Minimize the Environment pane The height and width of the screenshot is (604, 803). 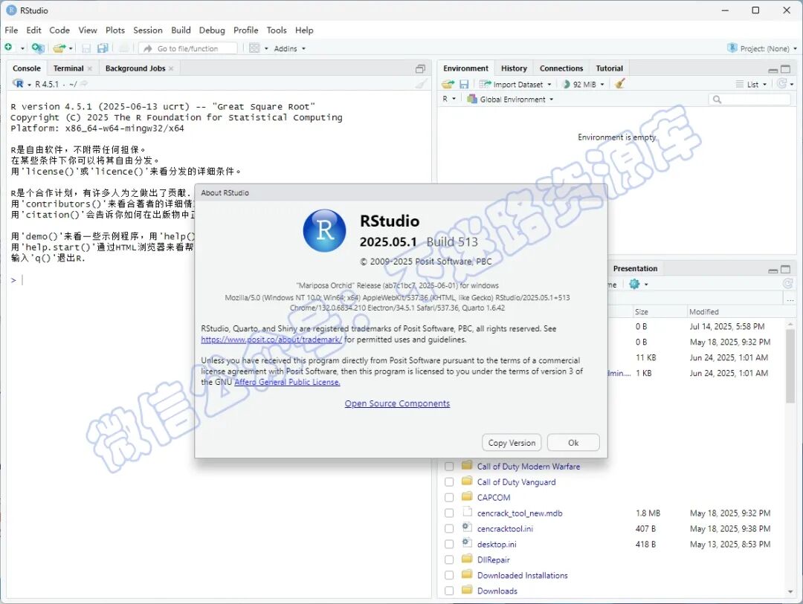click(x=773, y=70)
